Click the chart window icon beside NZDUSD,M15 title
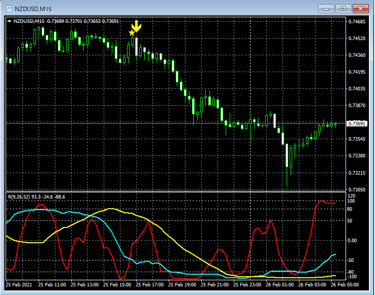Viewport: 375px width, 295px height. pos(9,9)
